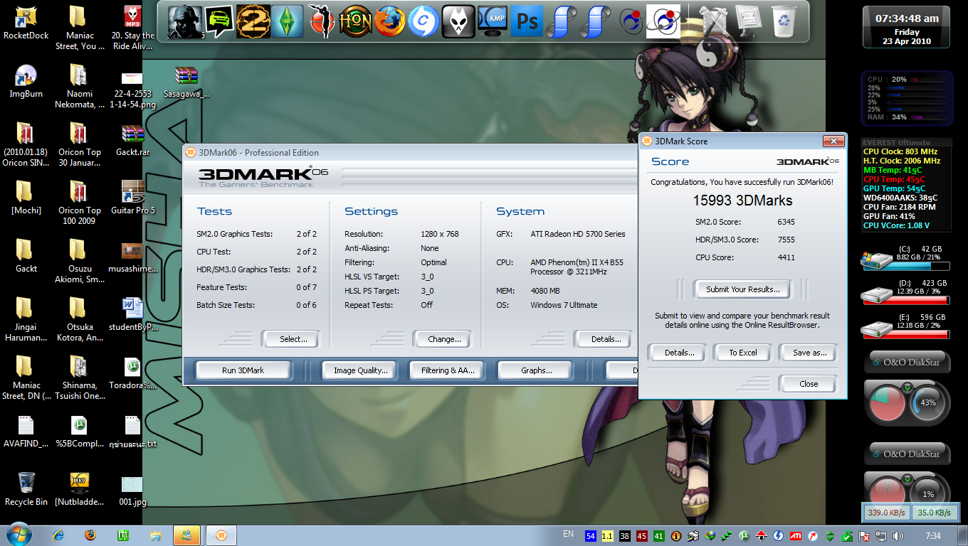This screenshot has height=546, width=968.
Task: Click the GPU Temp reading in EVEREST gadget
Action: (895, 188)
